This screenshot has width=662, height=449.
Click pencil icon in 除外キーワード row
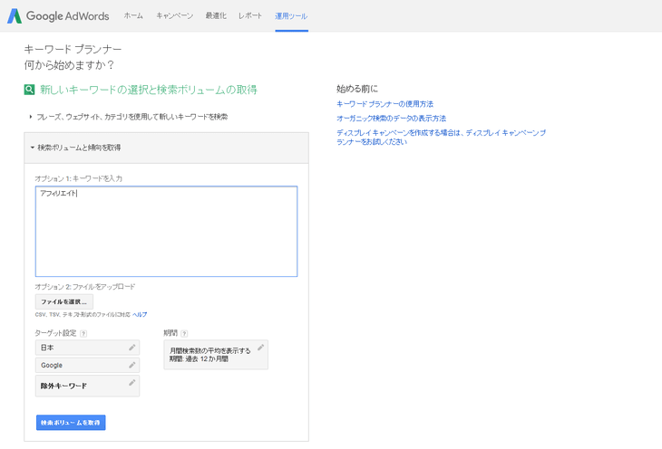(132, 383)
